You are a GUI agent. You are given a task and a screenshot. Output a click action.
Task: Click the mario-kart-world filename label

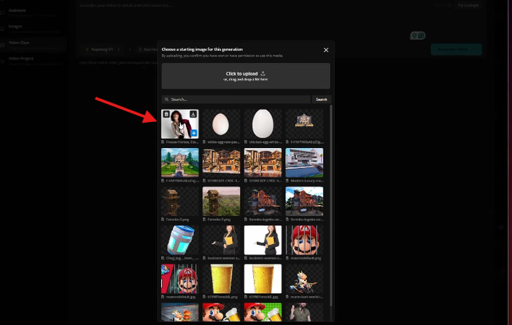[x=307, y=297]
